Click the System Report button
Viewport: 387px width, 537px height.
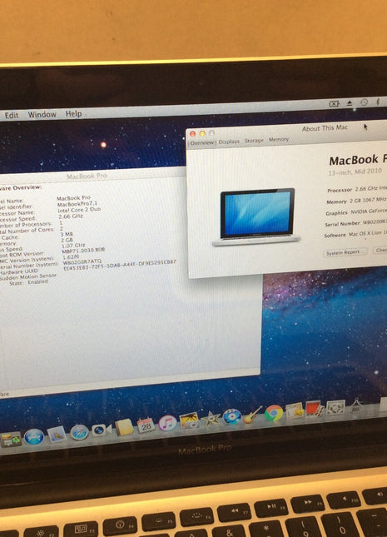click(x=345, y=252)
